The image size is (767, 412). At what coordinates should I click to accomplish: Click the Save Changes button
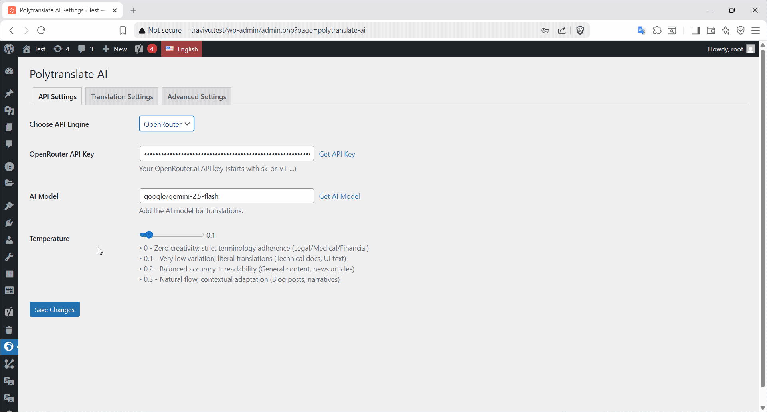(55, 310)
